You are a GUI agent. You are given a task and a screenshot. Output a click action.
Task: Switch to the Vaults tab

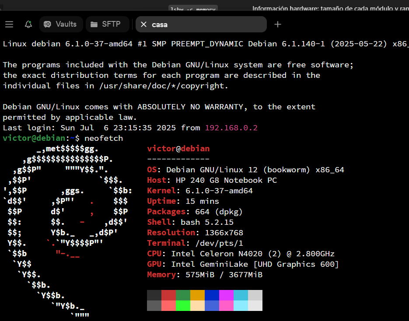click(61, 24)
